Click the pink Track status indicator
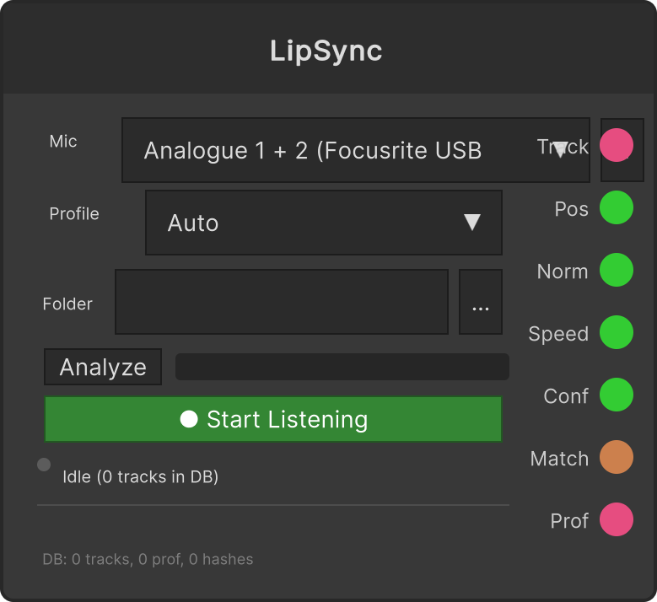Viewport: 657px width, 602px height. pyautogui.click(x=616, y=145)
